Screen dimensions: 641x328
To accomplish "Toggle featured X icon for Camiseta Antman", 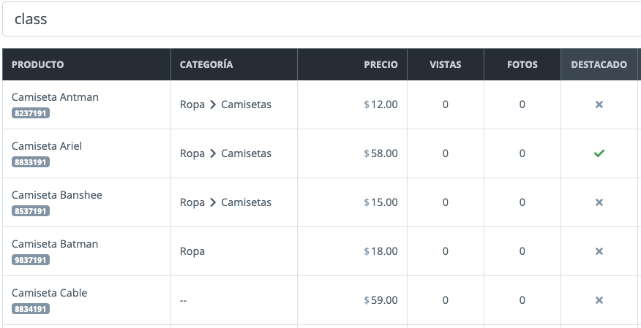I will click(x=599, y=104).
